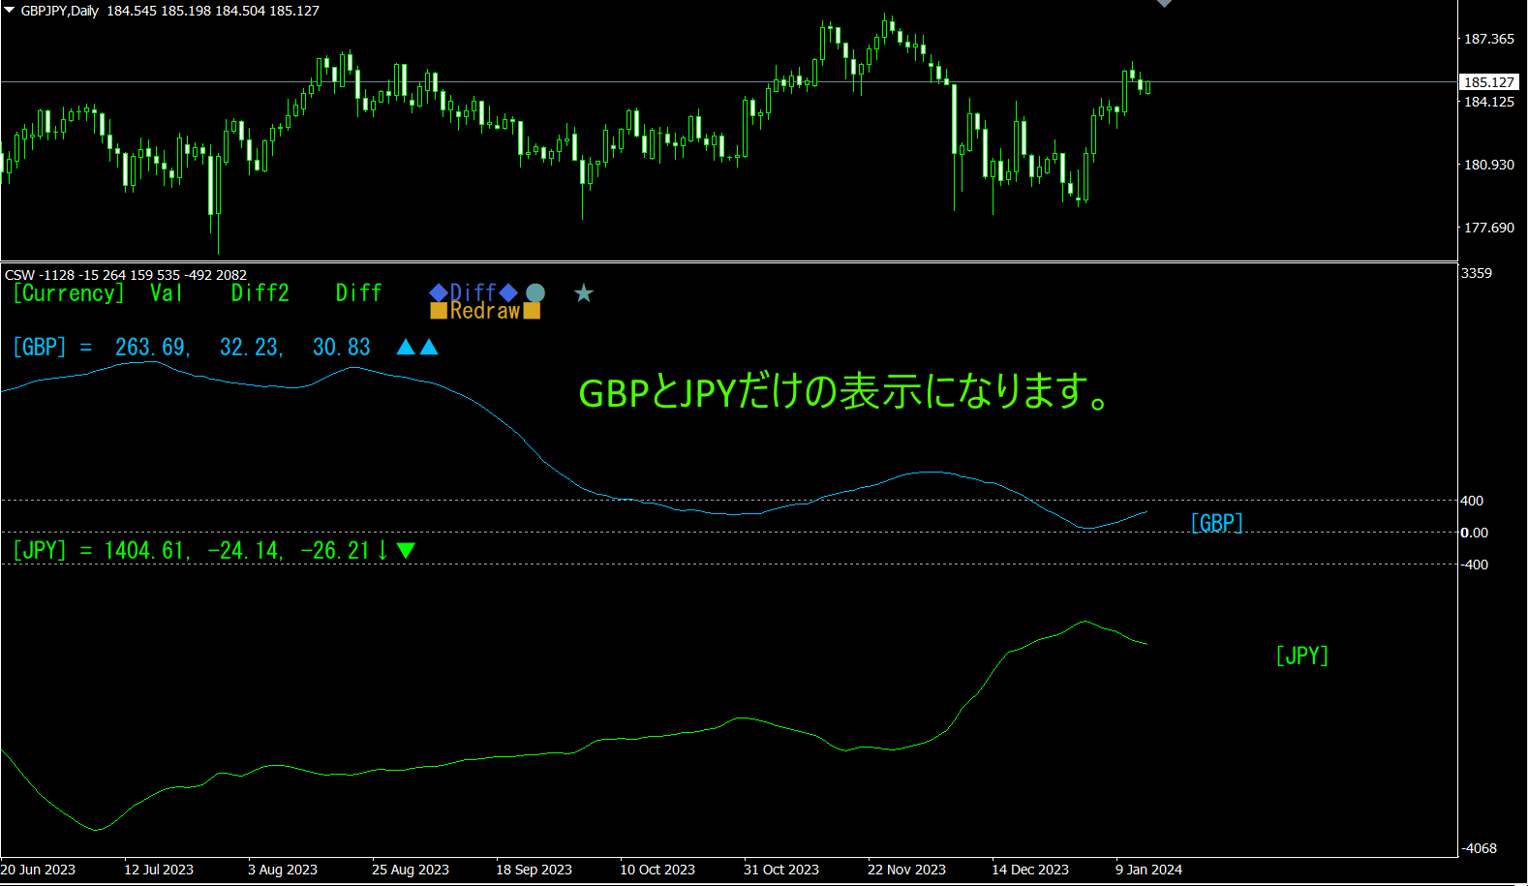Click the [GBP] row label at the left
The image size is (1528, 886).
tap(40, 347)
